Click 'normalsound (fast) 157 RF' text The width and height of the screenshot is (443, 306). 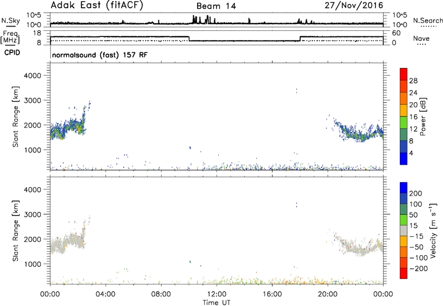[100, 55]
